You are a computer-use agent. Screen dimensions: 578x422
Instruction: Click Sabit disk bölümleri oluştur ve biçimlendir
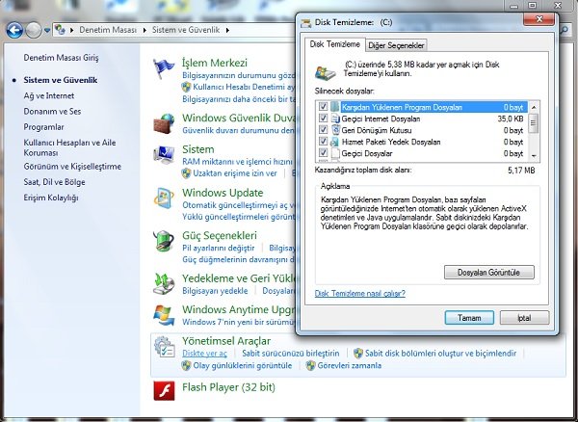click(440, 353)
